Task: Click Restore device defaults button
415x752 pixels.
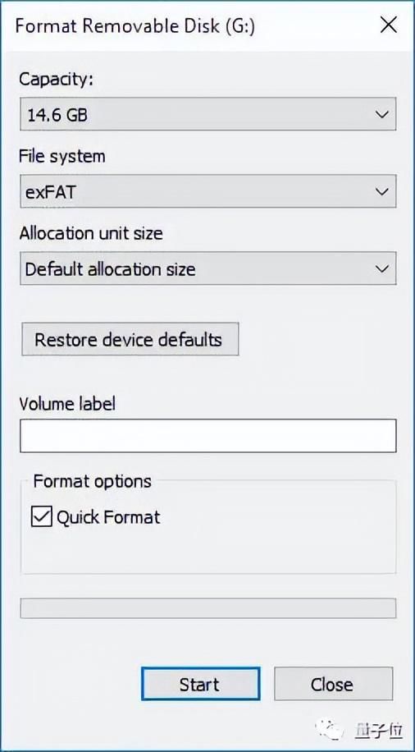Action: point(130,340)
